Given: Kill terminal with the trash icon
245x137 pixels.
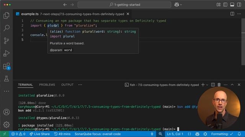Looking at the screenshot, I should [x=219, y=84].
